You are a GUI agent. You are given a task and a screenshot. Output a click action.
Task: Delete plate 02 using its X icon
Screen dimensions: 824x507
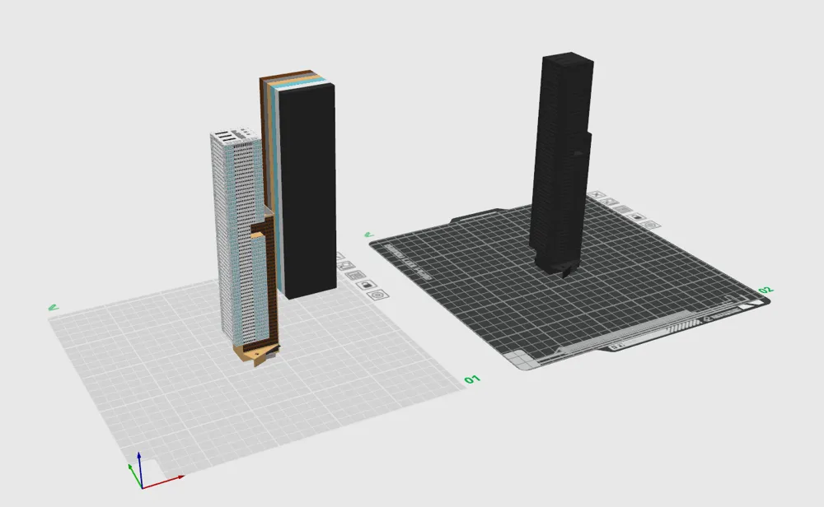596,194
